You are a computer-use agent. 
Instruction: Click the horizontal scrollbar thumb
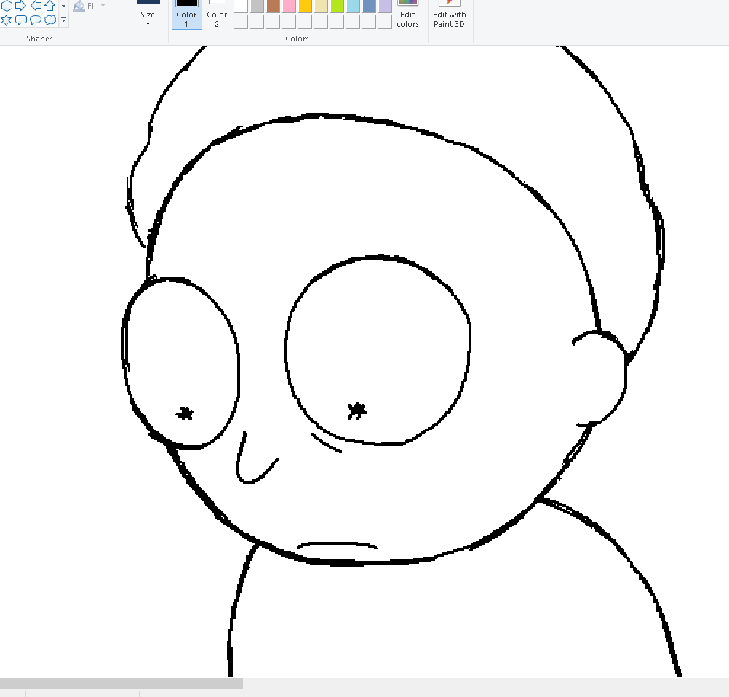click(121, 683)
